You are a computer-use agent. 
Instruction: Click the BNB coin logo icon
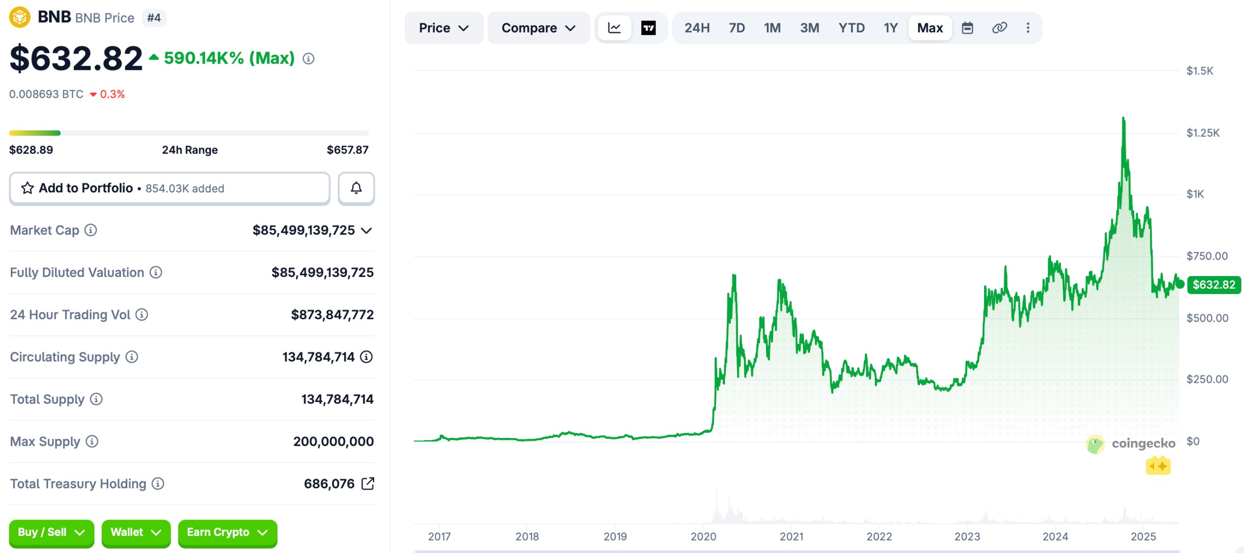click(20, 17)
